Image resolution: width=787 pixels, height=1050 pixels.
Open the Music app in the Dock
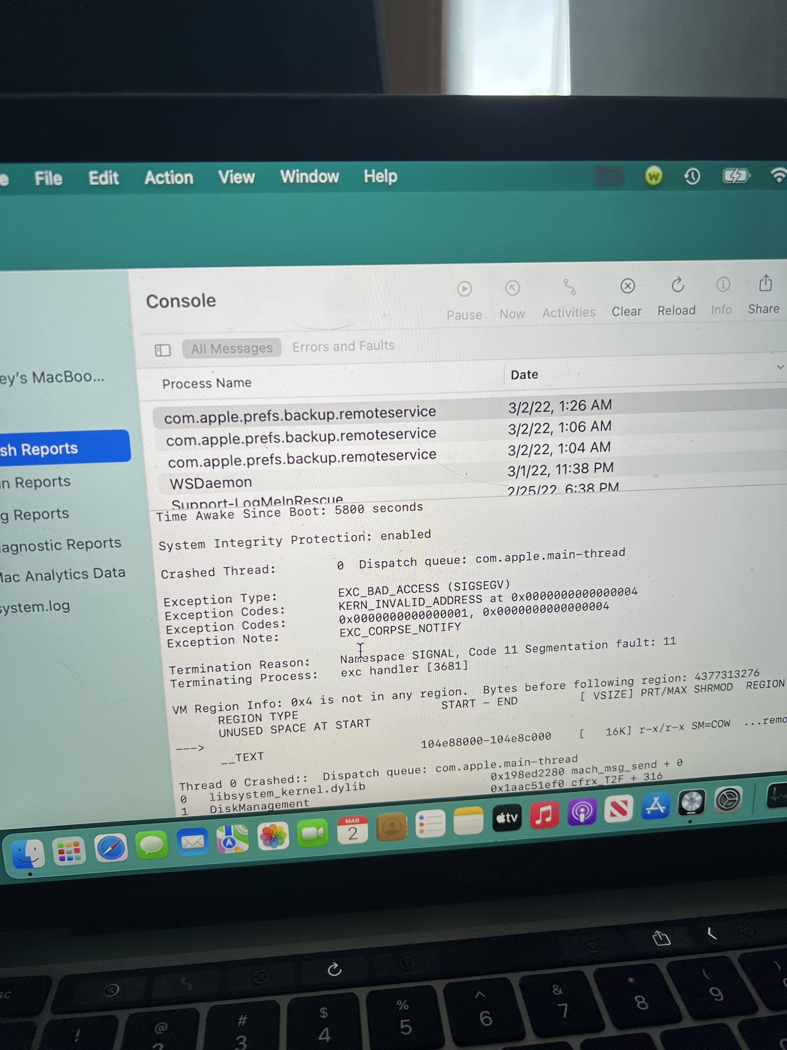[x=544, y=815]
